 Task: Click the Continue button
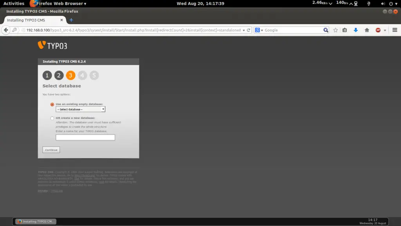point(51,150)
